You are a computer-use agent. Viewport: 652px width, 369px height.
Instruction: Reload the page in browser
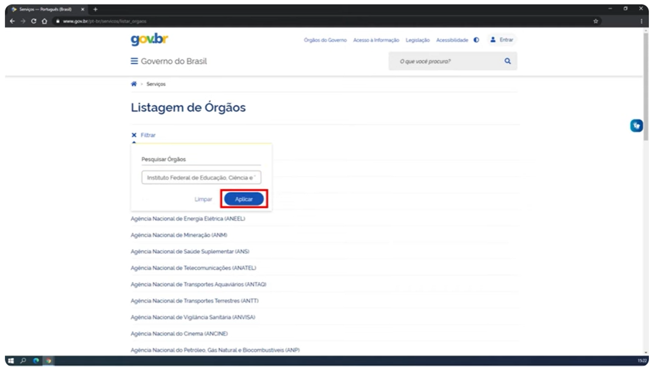pyautogui.click(x=34, y=21)
